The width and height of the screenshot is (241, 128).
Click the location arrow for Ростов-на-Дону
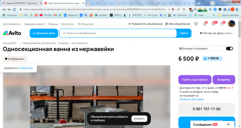[x=201, y=33]
